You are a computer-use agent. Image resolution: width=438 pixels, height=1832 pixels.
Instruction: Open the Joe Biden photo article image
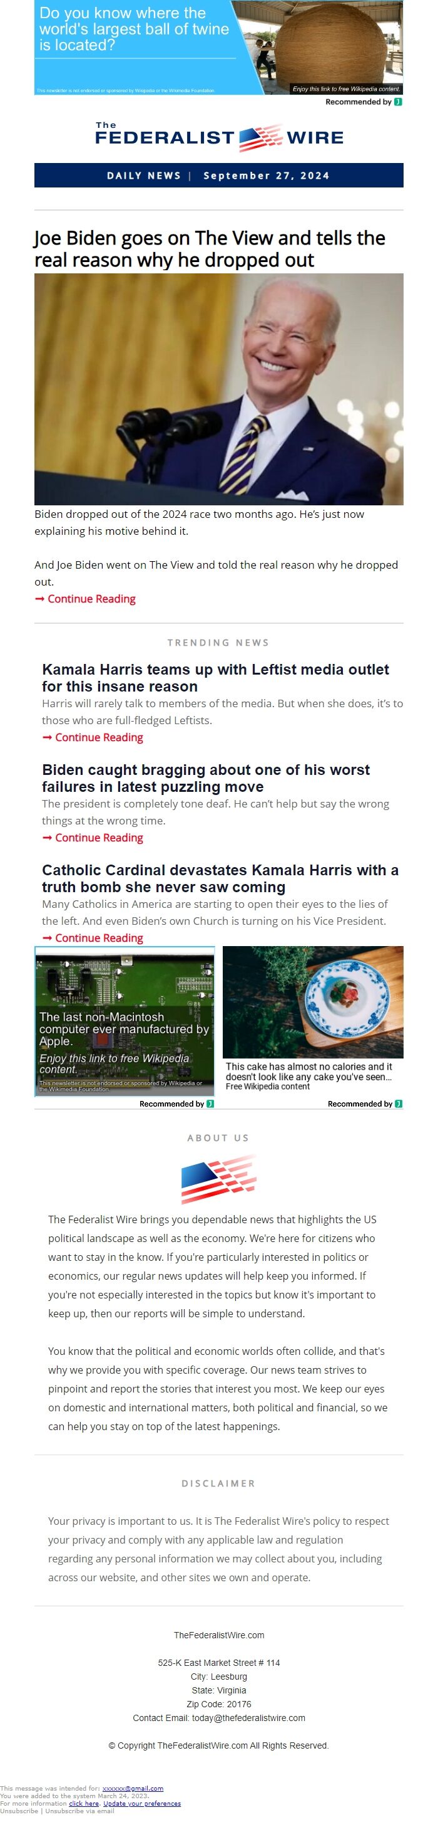218,389
